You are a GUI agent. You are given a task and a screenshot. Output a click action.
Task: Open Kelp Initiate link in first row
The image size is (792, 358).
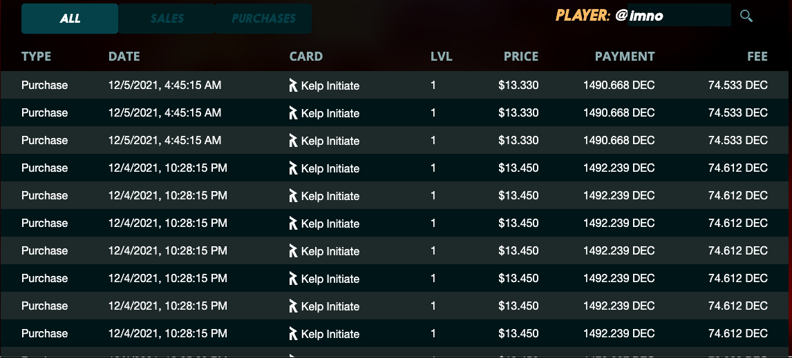[x=330, y=86]
